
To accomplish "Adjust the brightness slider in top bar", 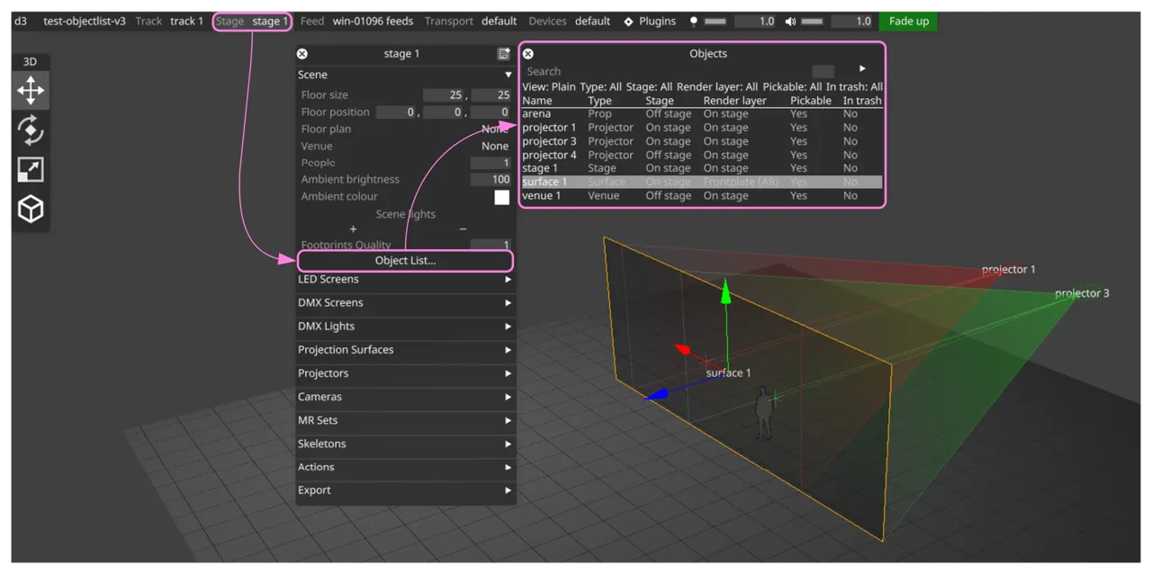I will pyautogui.click(x=715, y=21).
